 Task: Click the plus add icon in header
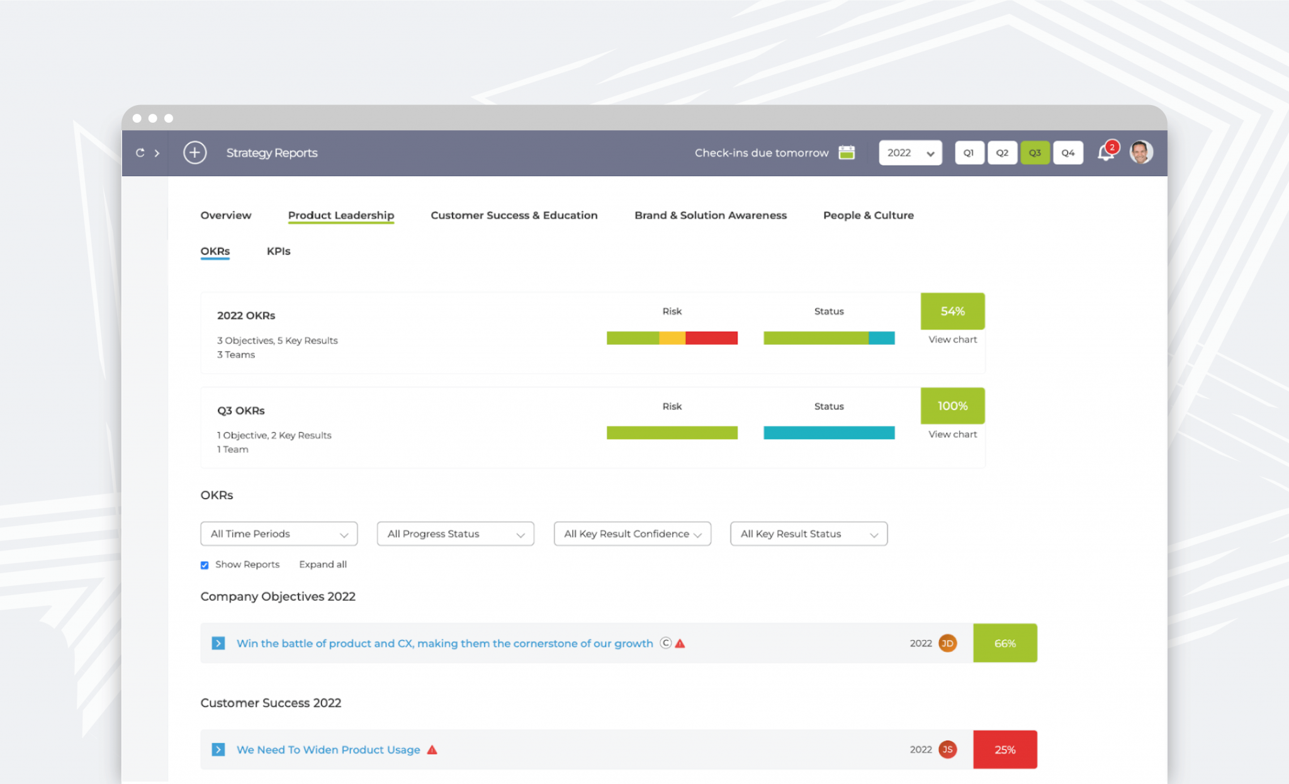194,153
